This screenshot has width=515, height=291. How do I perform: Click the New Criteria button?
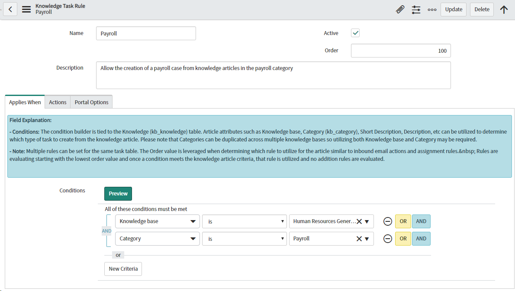[x=123, y=269]
